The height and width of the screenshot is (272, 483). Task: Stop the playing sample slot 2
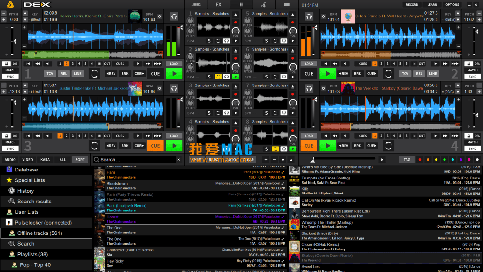235,77
